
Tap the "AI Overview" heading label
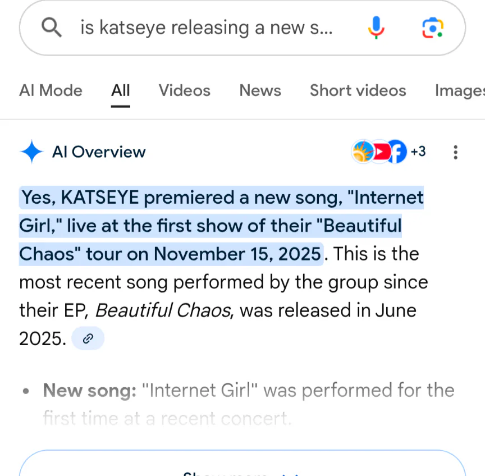99,152
